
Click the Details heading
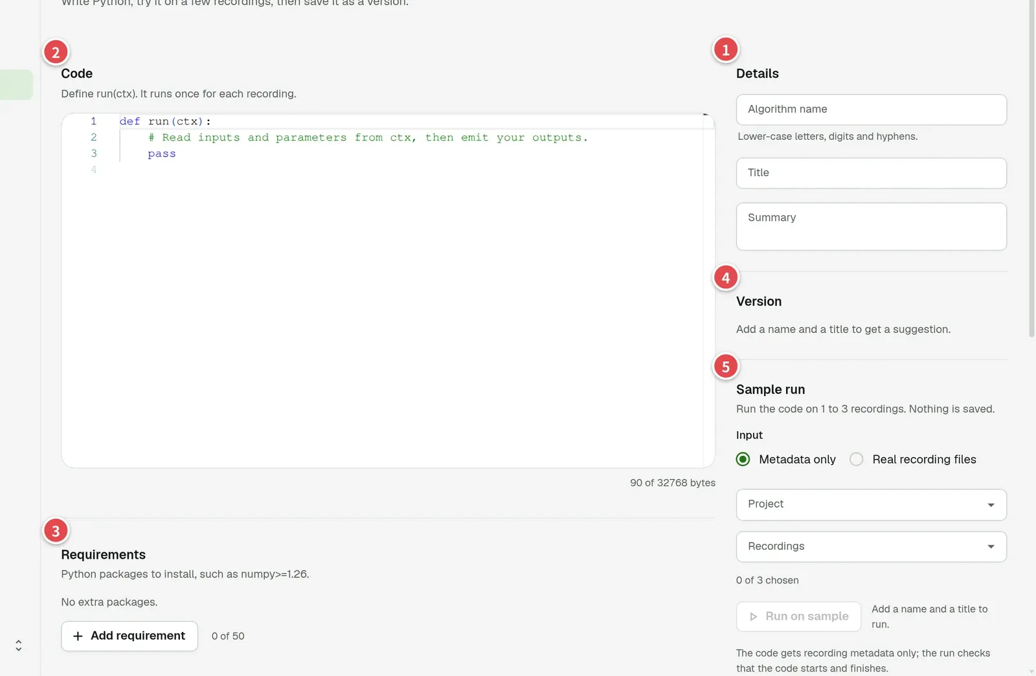(x=758, y=73)
